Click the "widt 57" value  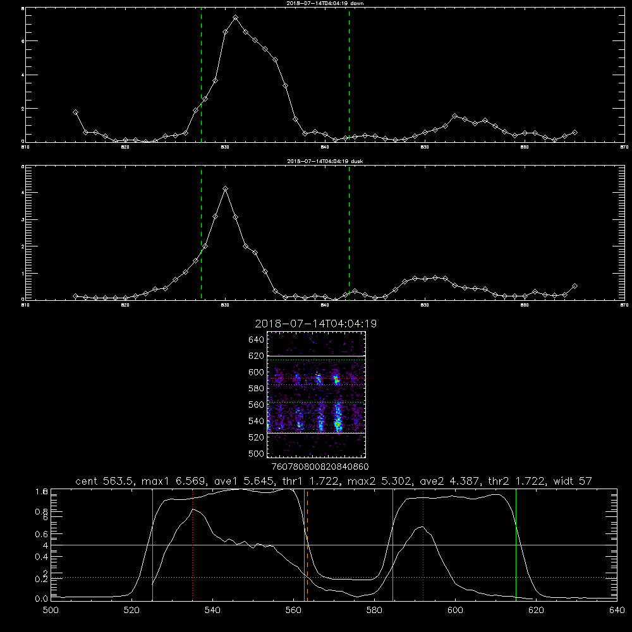(573, 481)
